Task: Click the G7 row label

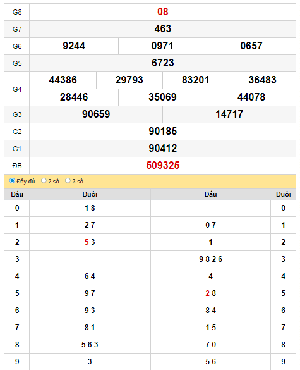Action: 17,29
